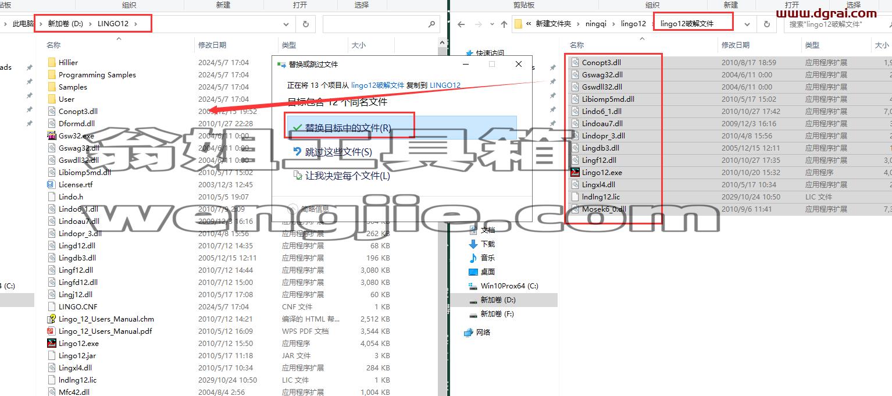The height and width of the screenshot is (396, 892).
Task: Click the lndlng12.lic icon in the right window
Action: [x=575, y=197]
